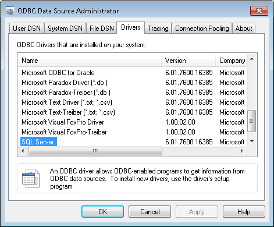
Task: Open Help for this dialog
Action: (244, 212)
